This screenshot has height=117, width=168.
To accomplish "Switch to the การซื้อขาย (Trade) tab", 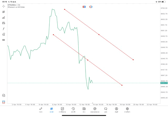I will click(62, 110).
